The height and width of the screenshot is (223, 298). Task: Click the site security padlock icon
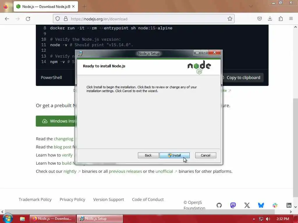[x=66, y=19]
